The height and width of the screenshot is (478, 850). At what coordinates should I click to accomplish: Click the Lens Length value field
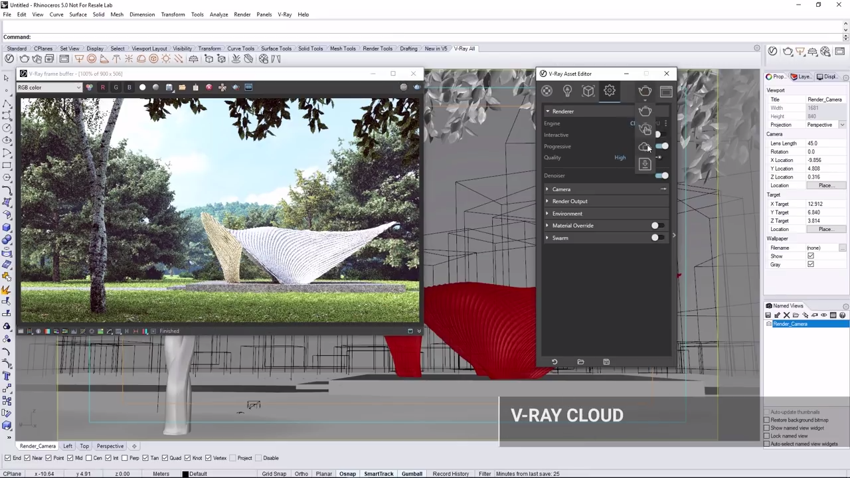coord(825,143)
